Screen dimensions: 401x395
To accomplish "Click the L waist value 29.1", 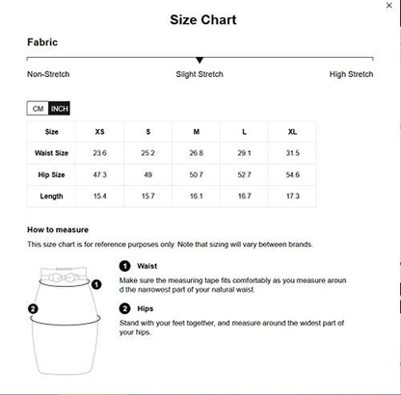I will 244,153.
